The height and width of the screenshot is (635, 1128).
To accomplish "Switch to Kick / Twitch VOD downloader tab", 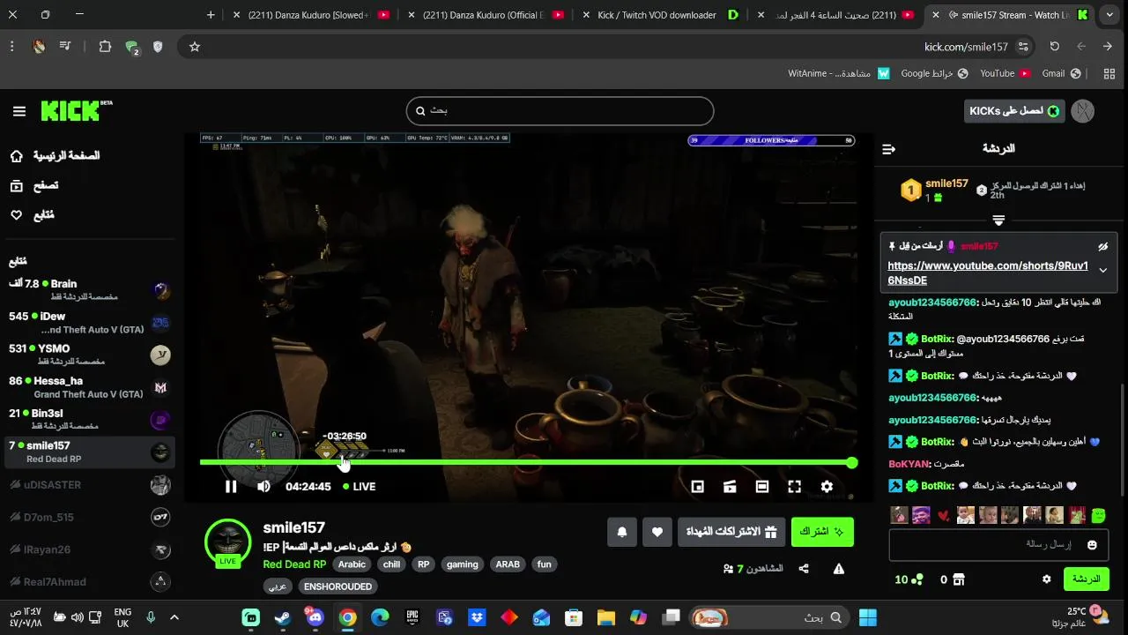I will 661,15.
